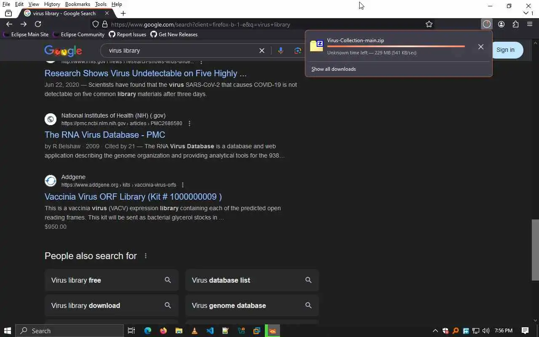Viewport: 539px width, 337px height.
Task: Select the virus library - Google Search tab
Action: 66,13
